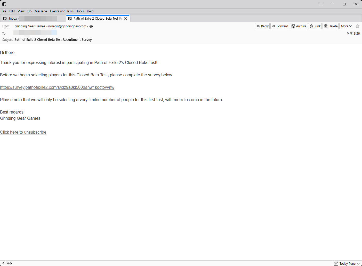Screen dimensions: 362x266
Task: Expand the More actions dropdown
Action: click(x=346, y=26)
